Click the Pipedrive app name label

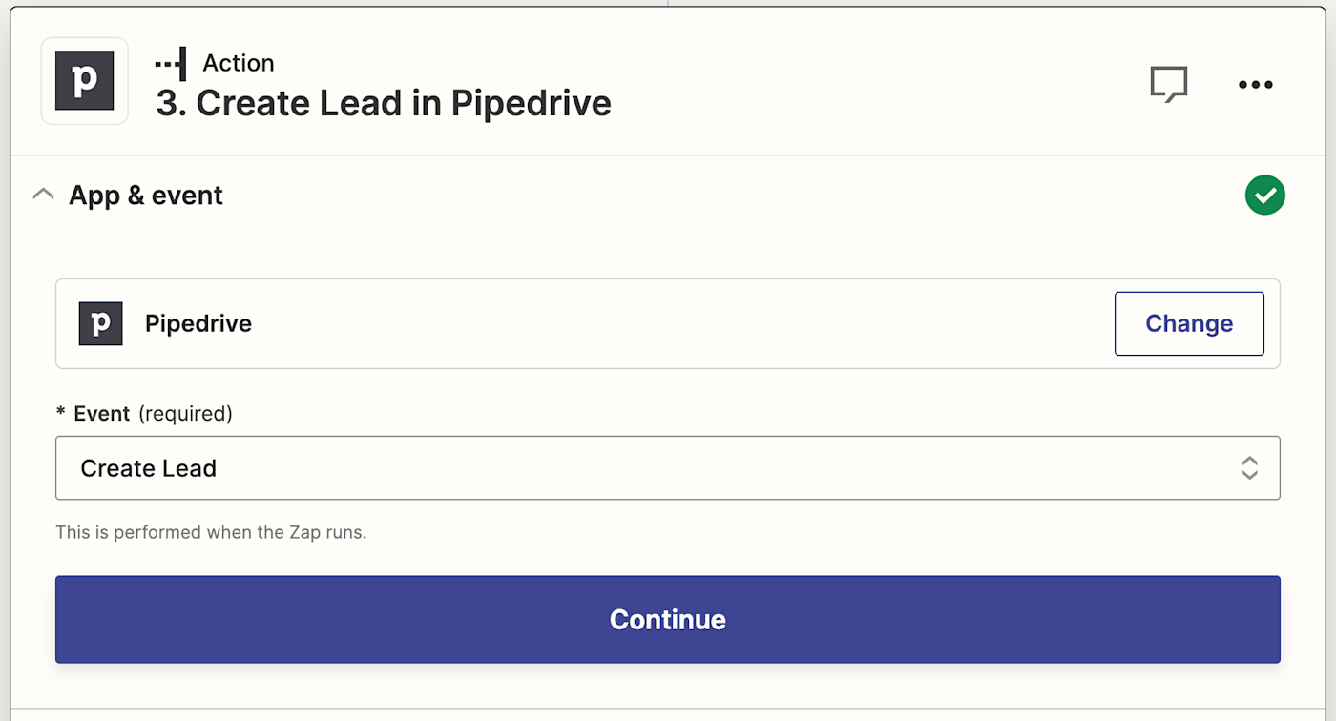click(198, 323)
